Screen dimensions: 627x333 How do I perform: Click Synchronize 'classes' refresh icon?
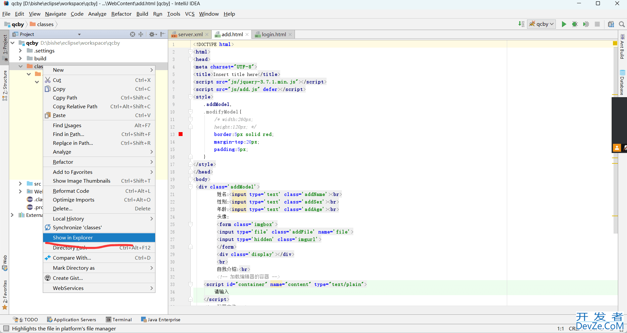tap(48, 227)
